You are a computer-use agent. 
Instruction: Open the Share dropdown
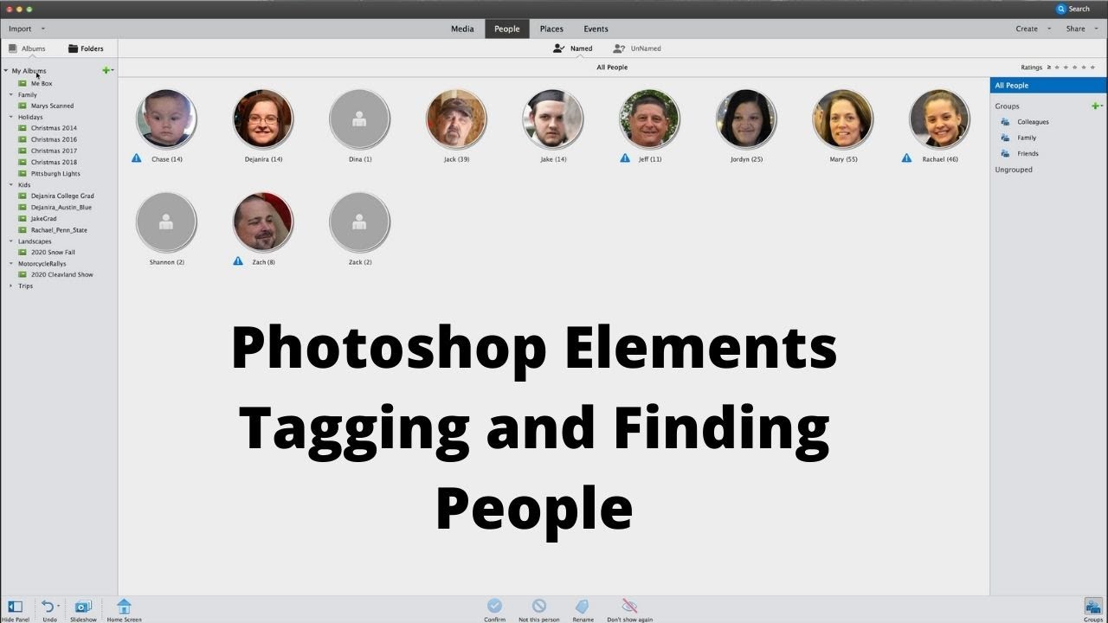1082,29
